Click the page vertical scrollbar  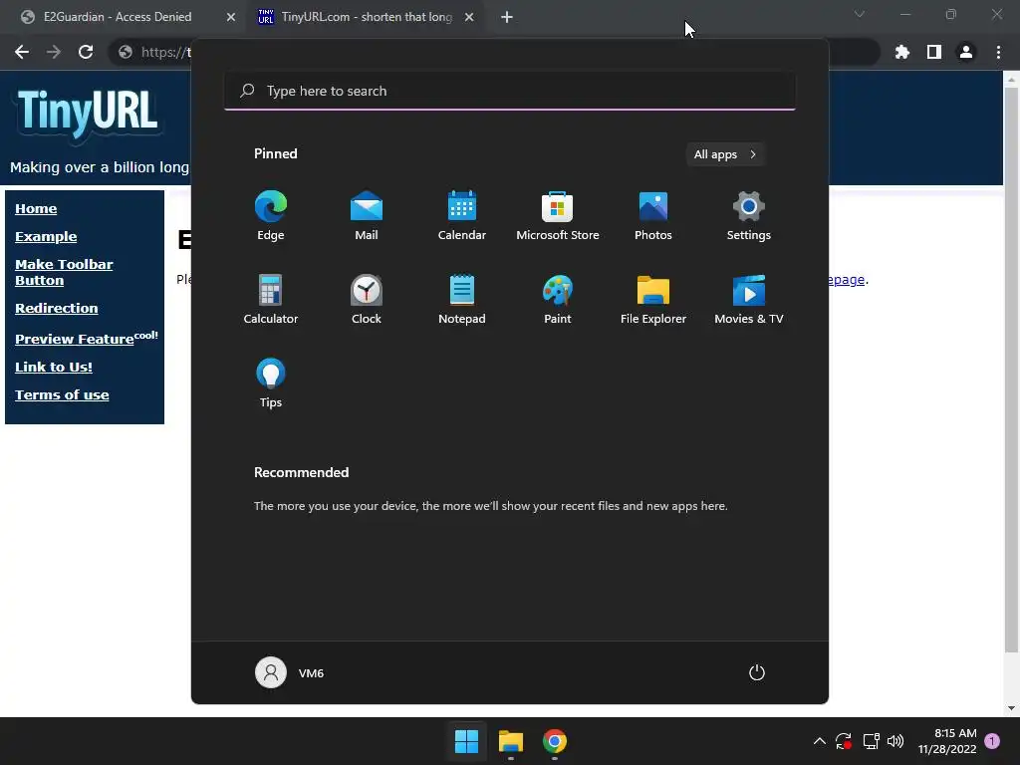[1011, 371]
